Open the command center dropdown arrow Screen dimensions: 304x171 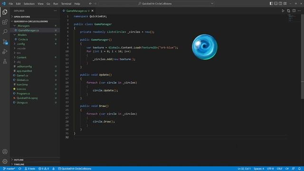(212, 3)
